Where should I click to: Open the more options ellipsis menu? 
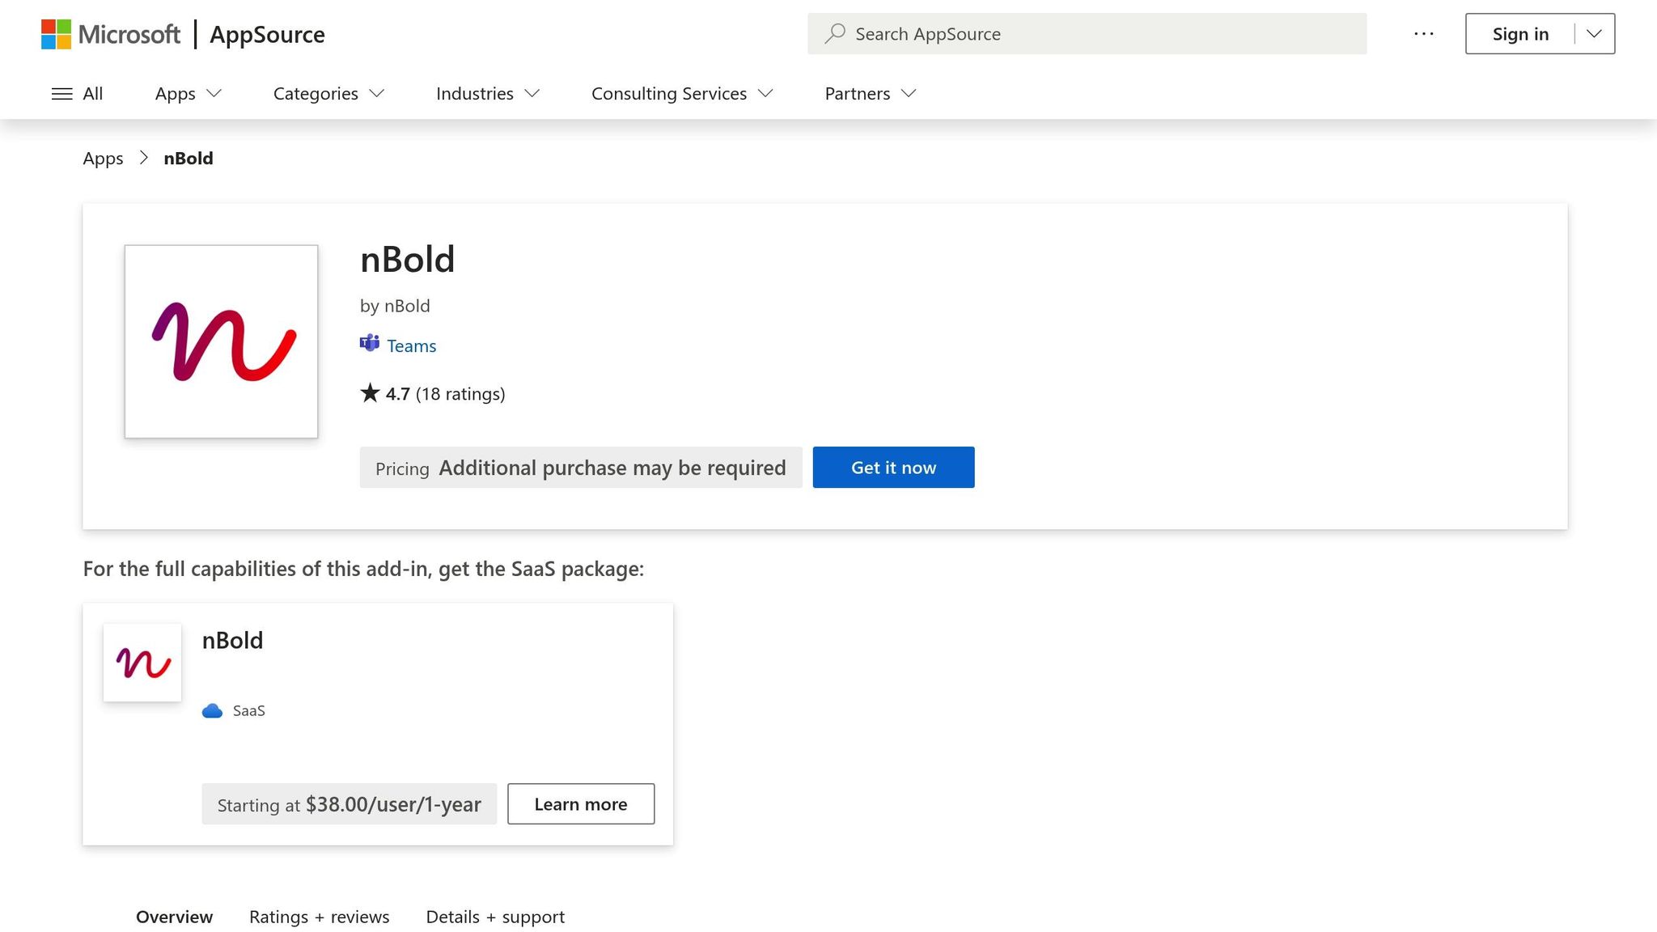pyautogui.click(x=1424, y=34)
